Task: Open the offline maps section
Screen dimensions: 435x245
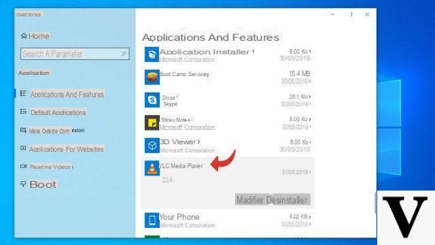Action: [x=56, y=131]
